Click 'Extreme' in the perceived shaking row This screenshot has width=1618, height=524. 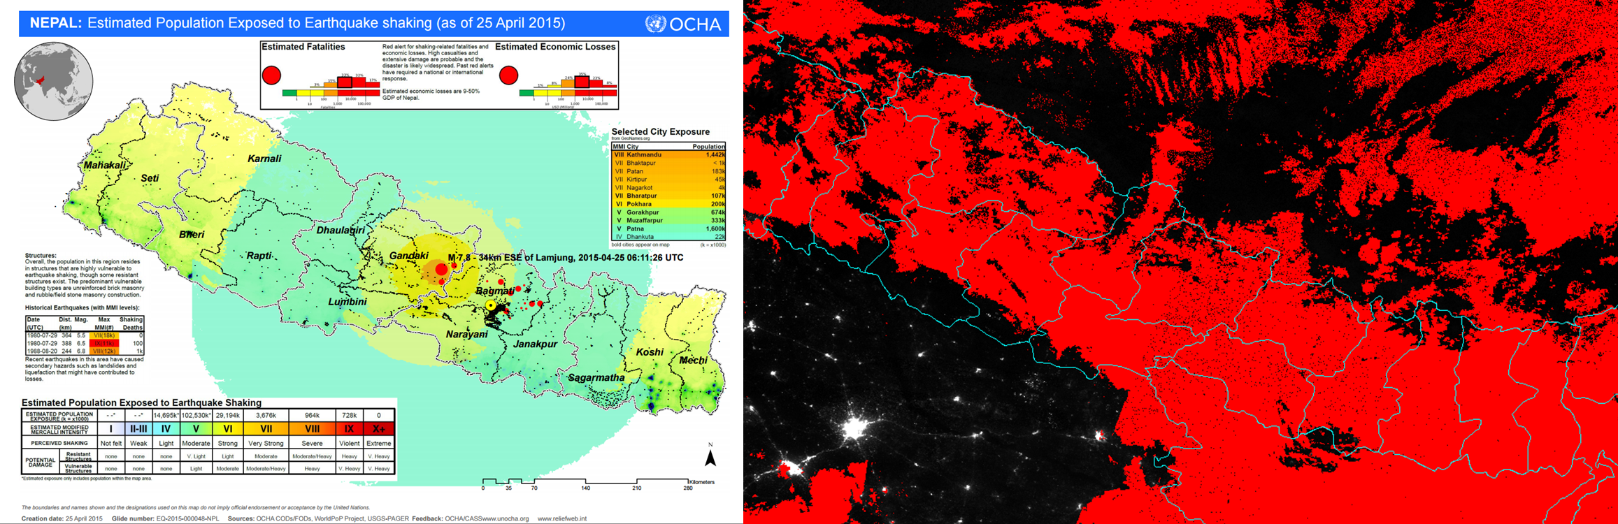[x=379, y=443]
